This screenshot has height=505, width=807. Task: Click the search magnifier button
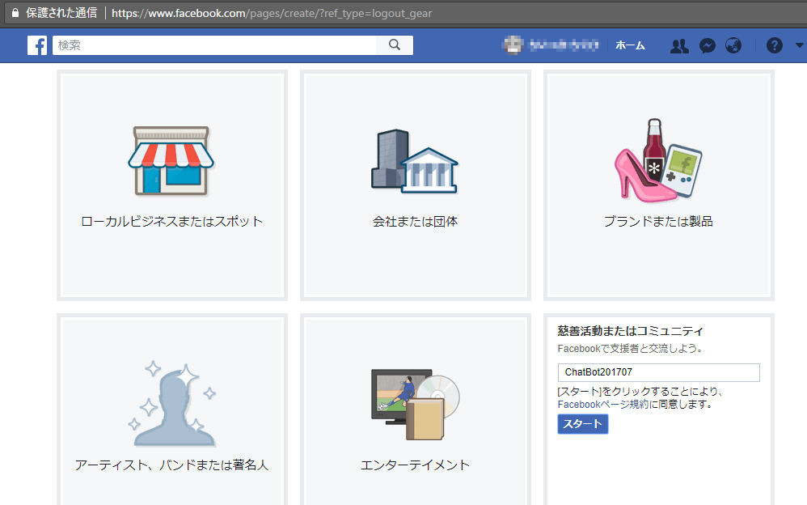395,45
